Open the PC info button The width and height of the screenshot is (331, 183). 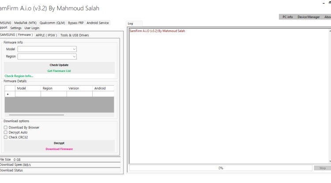point(287,17)
